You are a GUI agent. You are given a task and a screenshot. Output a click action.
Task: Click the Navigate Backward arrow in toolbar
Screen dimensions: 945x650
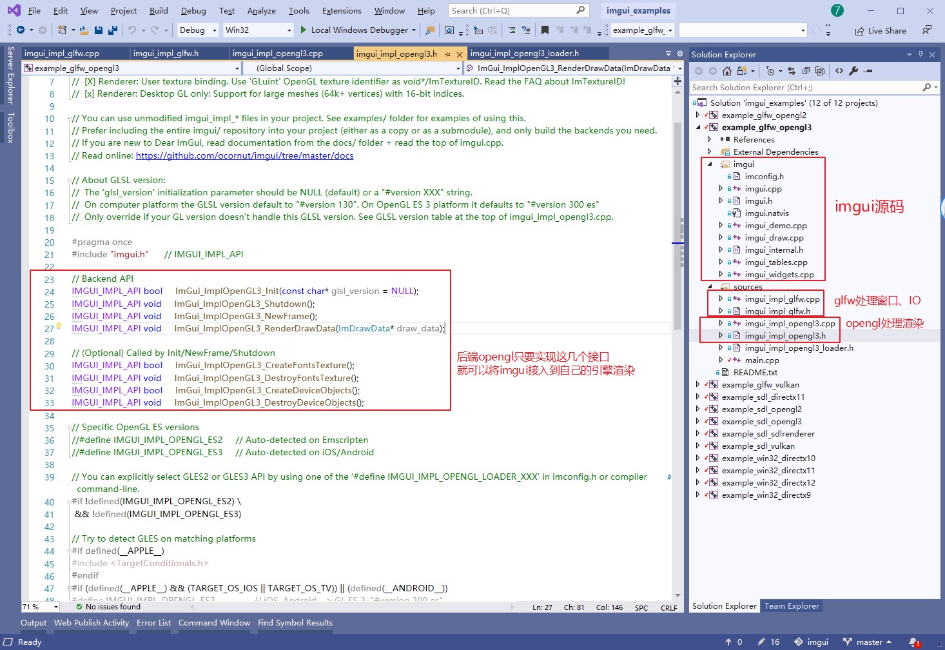pyautogui.click(x=21, y=30)
